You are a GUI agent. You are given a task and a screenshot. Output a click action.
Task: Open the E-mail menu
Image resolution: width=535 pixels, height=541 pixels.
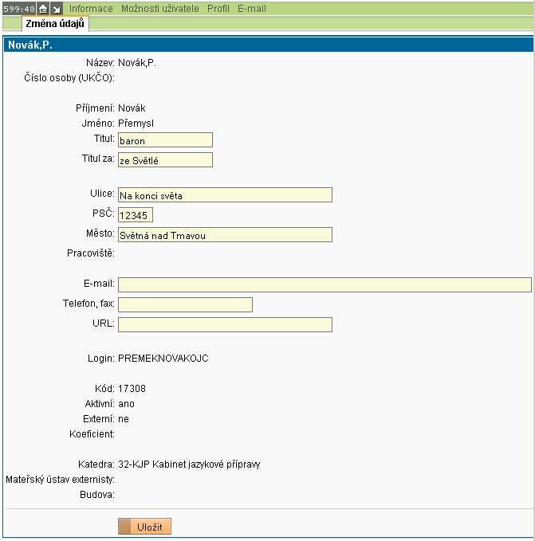click(252, 9)
